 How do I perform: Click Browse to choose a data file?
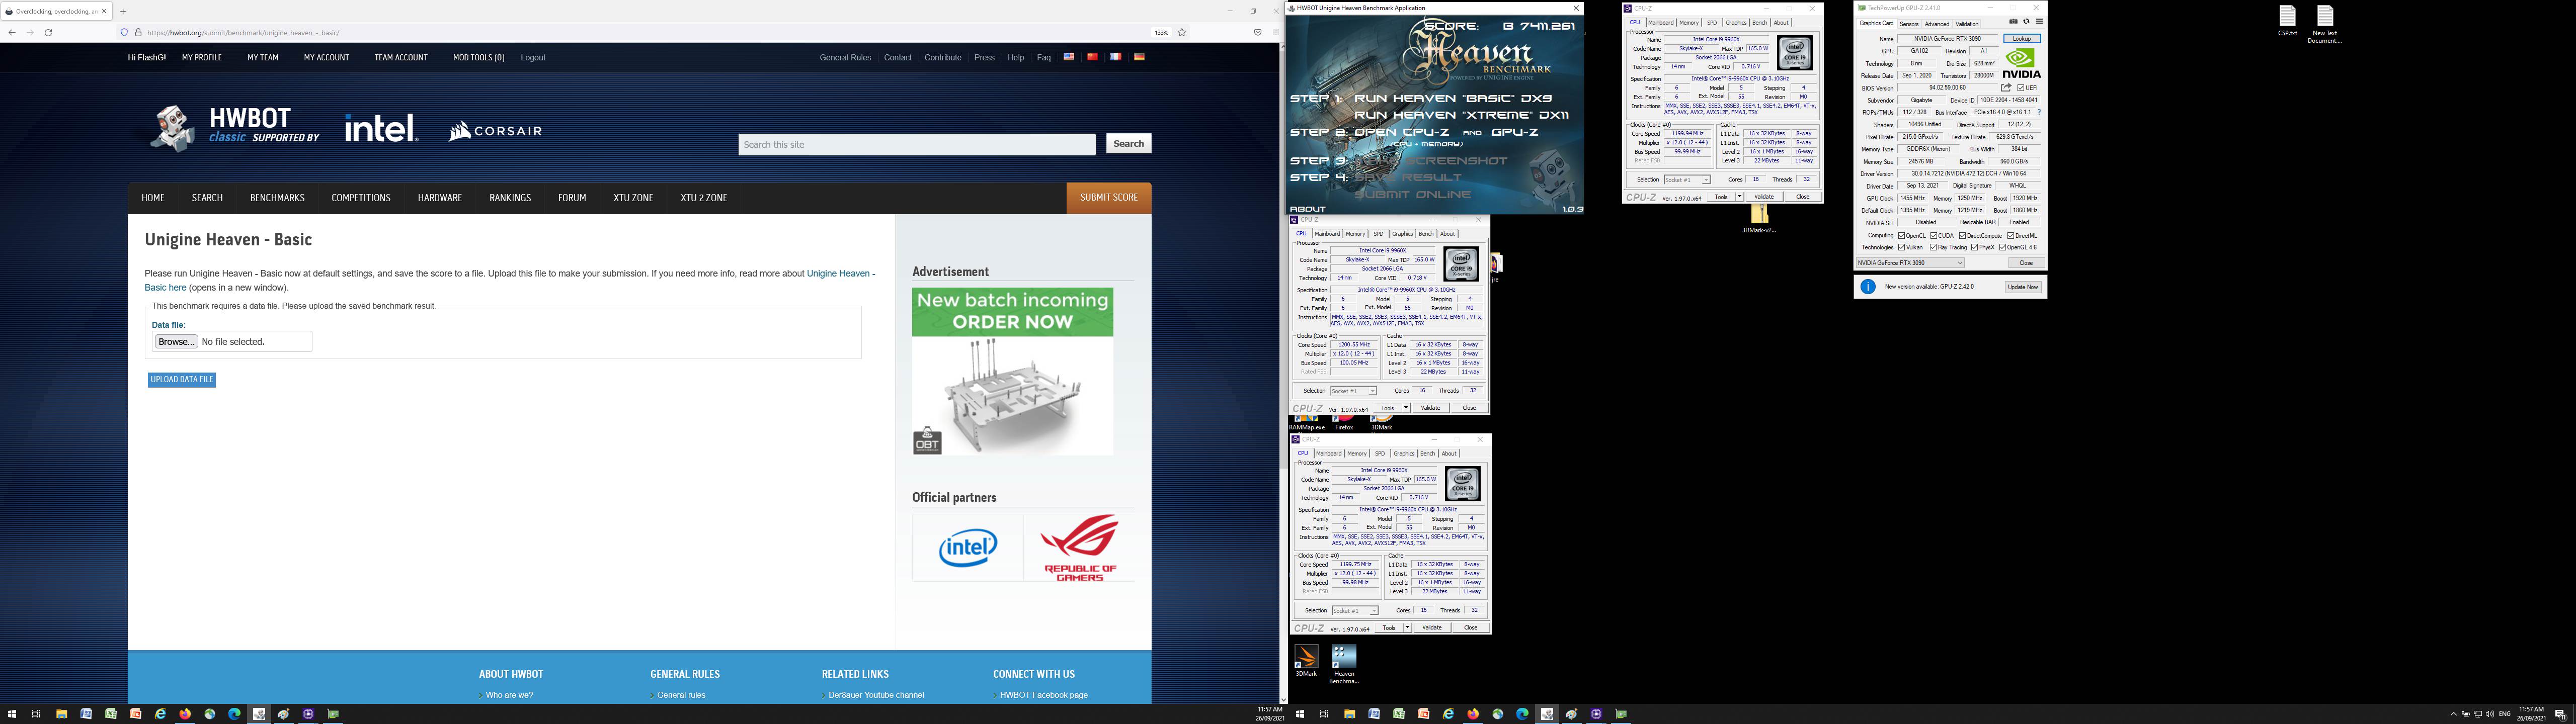[176, 342]
